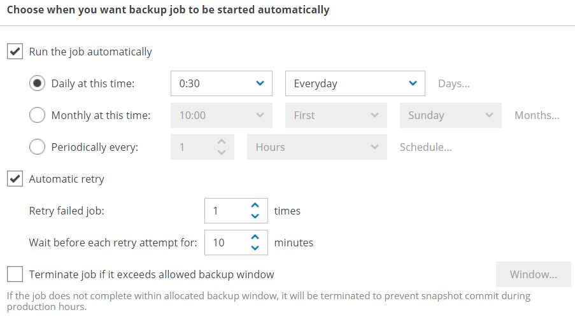Disable the Automatic retry checkbox

[x=15, y=178]
